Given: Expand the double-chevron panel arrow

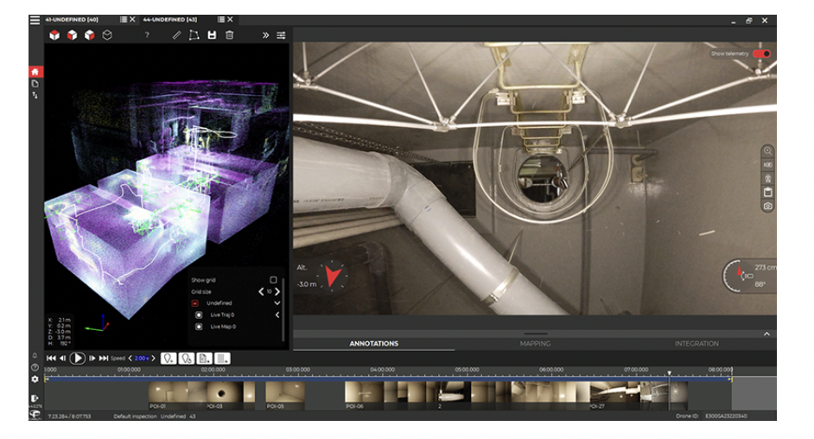Looking at the screenshot, I should coord(265,35).
